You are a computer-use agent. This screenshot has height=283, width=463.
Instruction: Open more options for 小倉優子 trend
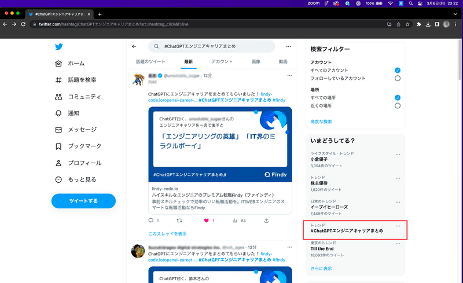398,154
